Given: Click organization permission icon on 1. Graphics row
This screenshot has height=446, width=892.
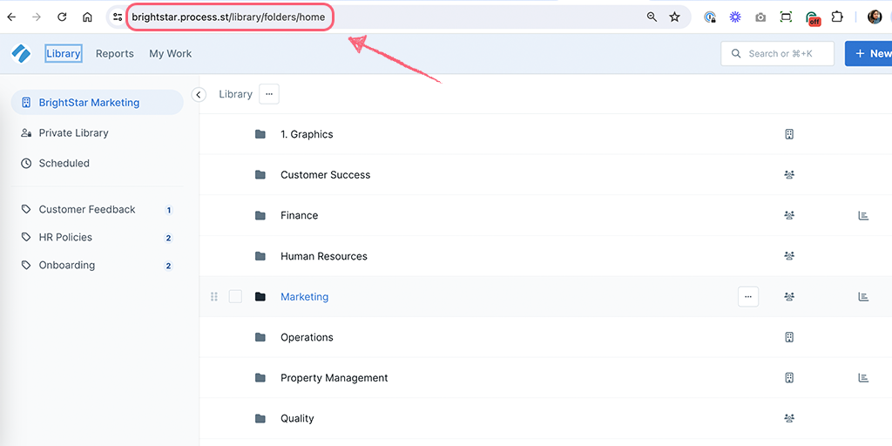Looking at the screenshot, I should click(x=789, y=134).
